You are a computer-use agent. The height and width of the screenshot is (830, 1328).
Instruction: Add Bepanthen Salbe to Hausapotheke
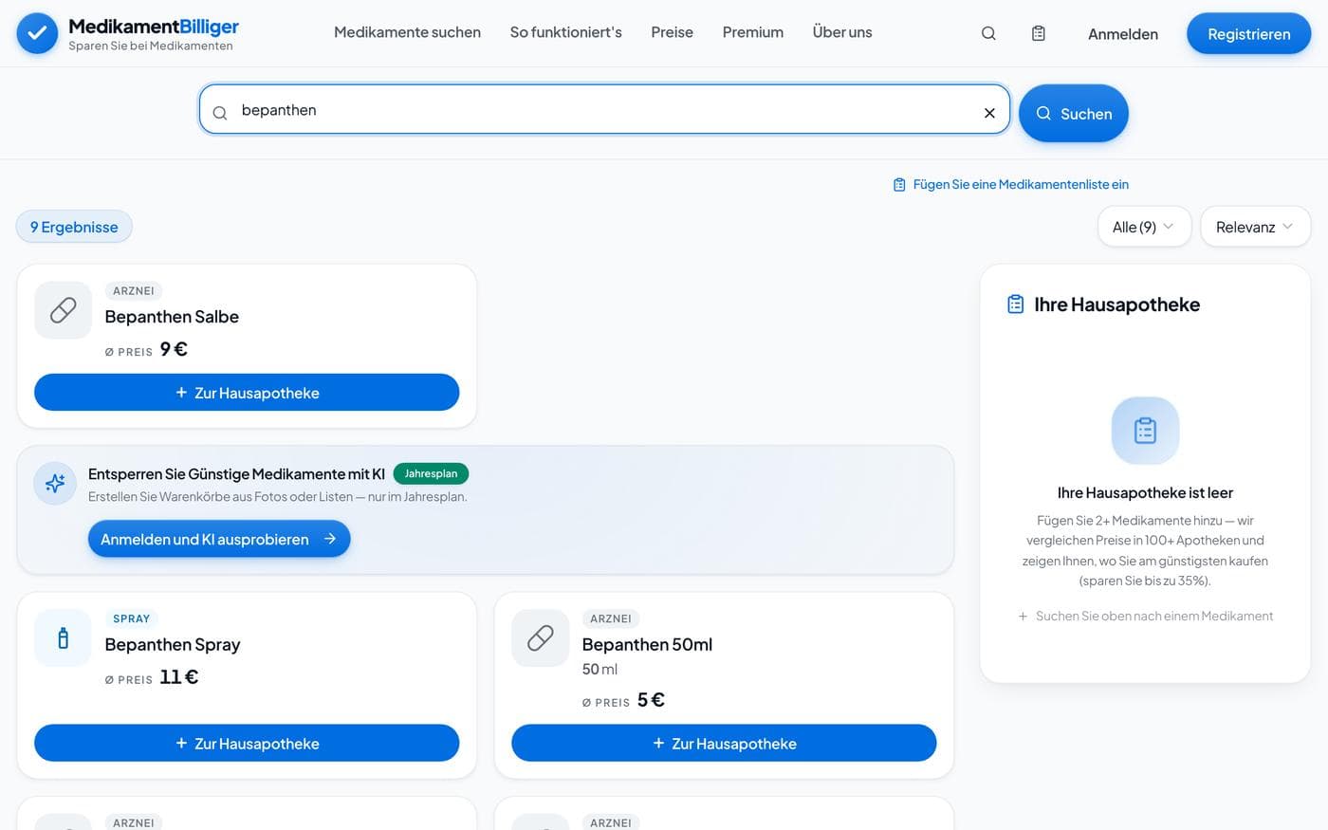click(x=247, y=393)
